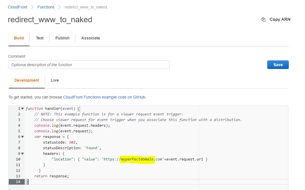Select the Live stage tab
305x190 pixels.
(x=55, y=80)
